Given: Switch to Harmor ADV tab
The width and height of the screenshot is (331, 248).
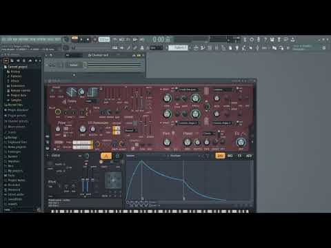Looking at the screenshot, I should point(249,156).
